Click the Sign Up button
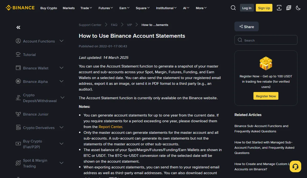 [264, 8]
